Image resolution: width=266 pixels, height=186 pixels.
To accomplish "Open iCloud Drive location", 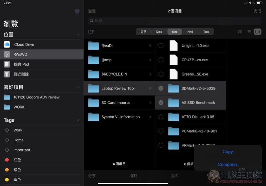I will (x=42, y=45).
